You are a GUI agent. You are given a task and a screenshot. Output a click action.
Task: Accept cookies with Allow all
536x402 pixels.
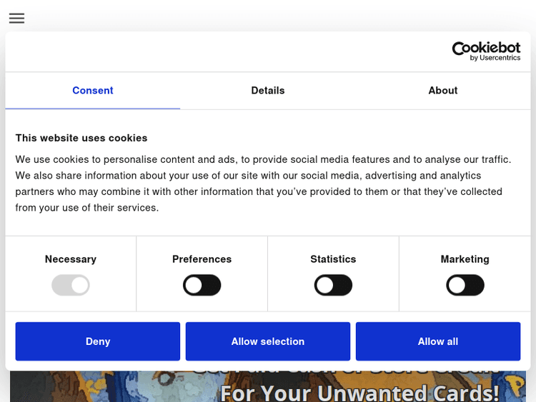click(437, 341)
